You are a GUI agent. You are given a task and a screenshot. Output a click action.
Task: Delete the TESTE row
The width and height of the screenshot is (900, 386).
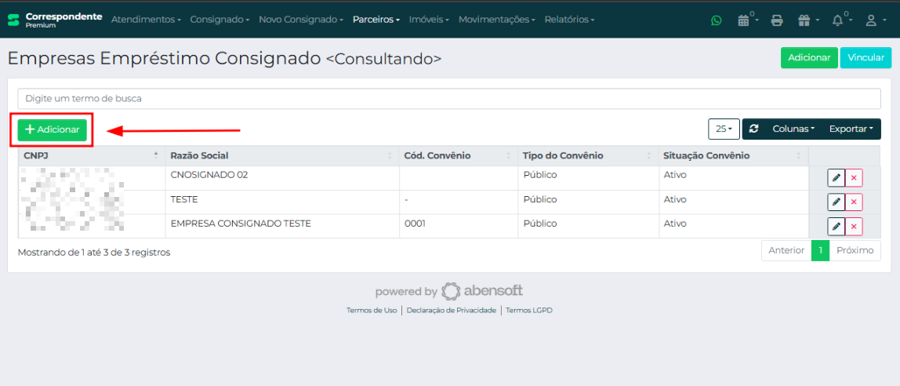click(854, 202)
